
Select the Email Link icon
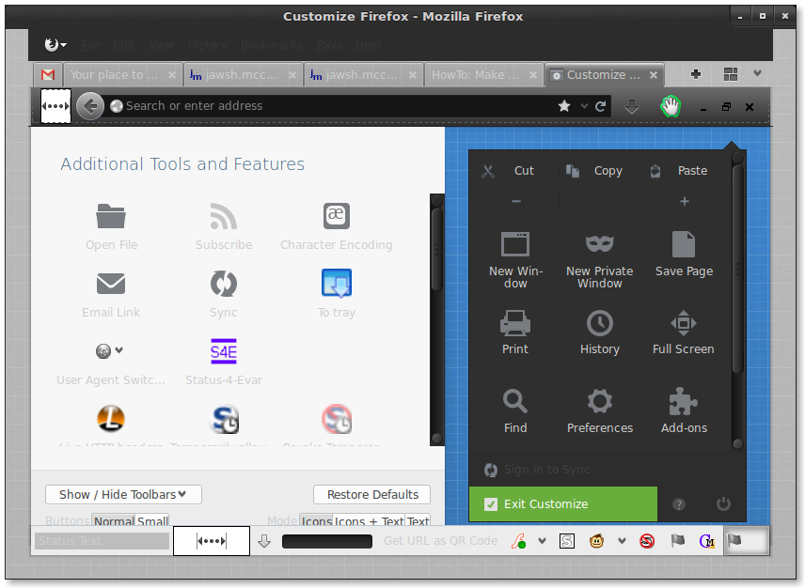(x=111, y=284)
